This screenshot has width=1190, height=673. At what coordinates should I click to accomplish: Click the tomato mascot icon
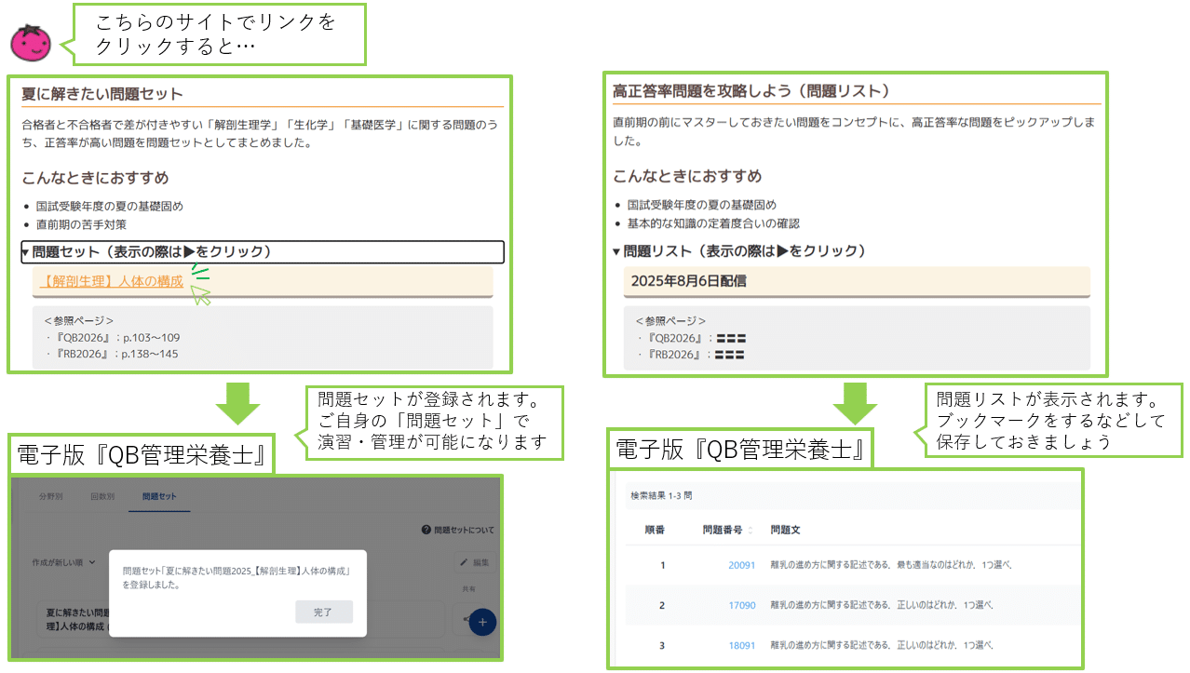[30, 43]
